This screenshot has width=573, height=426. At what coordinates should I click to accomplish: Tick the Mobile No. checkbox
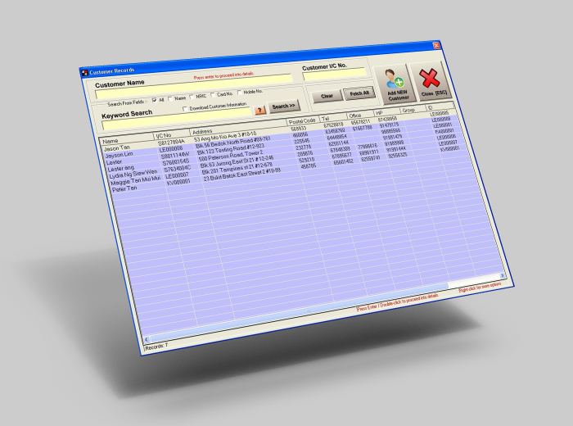(x=238, y=93)
